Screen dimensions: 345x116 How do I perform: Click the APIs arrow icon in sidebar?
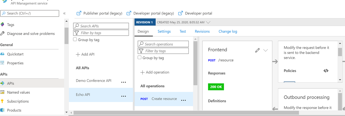2,83
